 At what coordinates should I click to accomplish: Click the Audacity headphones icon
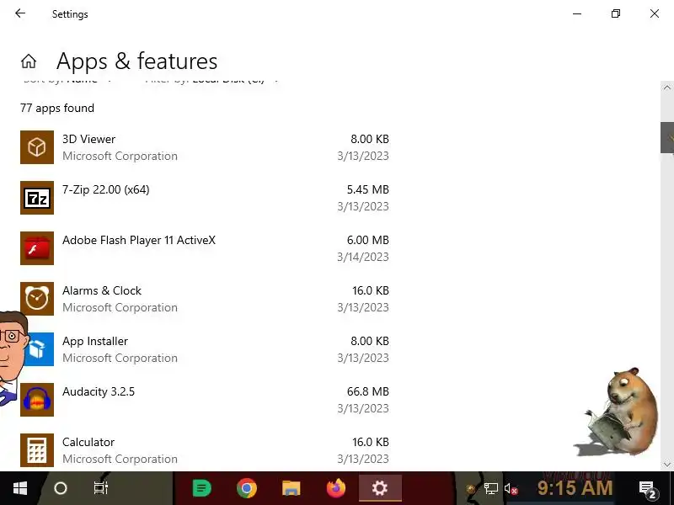pos(37,400)
